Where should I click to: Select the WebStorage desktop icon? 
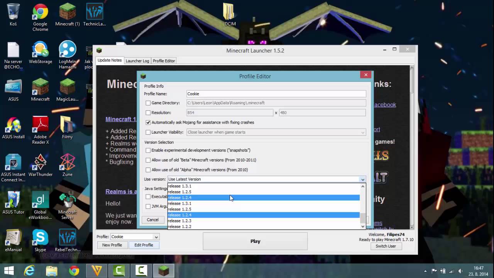(40, 53)
